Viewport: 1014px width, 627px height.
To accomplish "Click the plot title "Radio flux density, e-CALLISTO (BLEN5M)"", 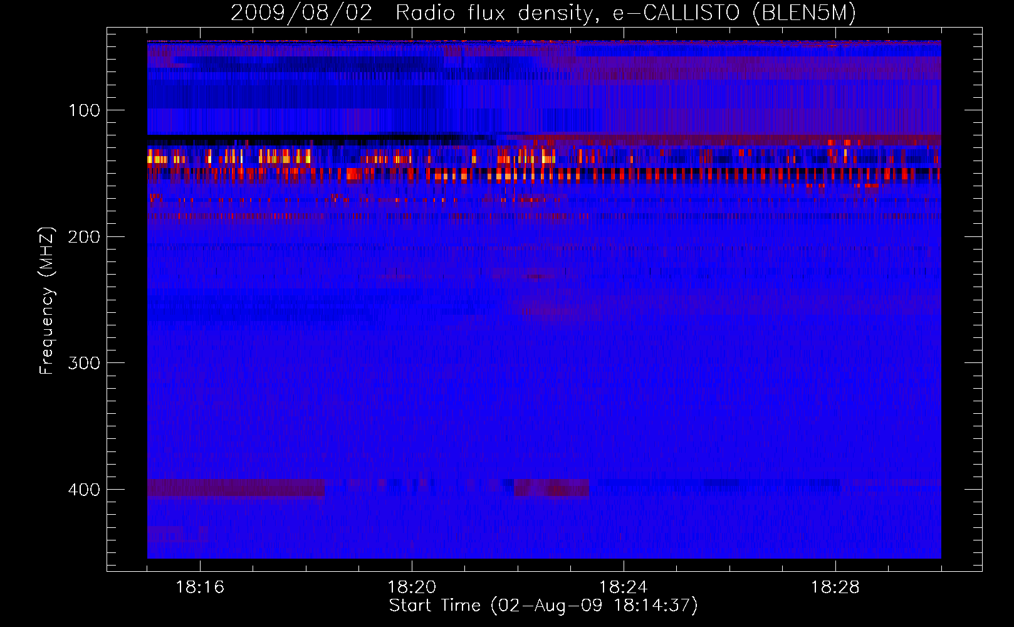I will click(x=625, y=13).
